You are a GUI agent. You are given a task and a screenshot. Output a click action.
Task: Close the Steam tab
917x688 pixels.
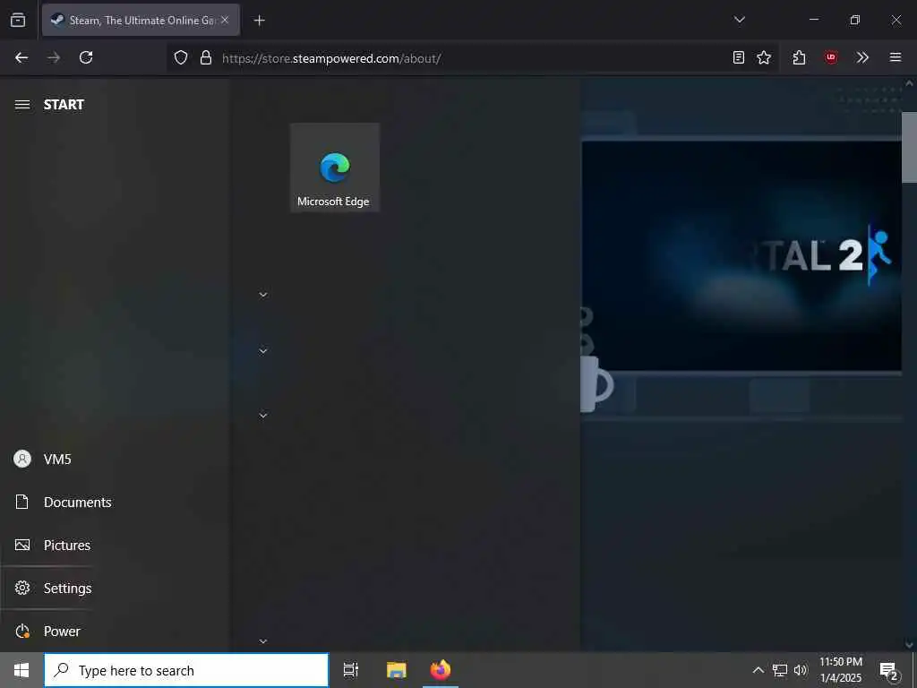tap(225, 20)
